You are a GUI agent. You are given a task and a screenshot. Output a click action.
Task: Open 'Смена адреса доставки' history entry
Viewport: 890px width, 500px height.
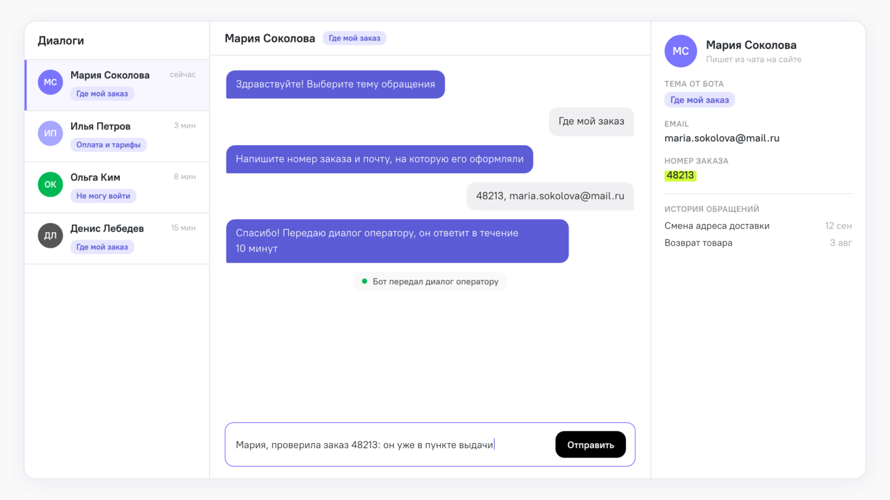coord(758,226)
